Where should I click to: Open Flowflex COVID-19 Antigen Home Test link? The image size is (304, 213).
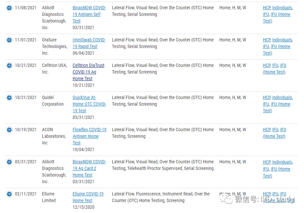click(89, 136)
